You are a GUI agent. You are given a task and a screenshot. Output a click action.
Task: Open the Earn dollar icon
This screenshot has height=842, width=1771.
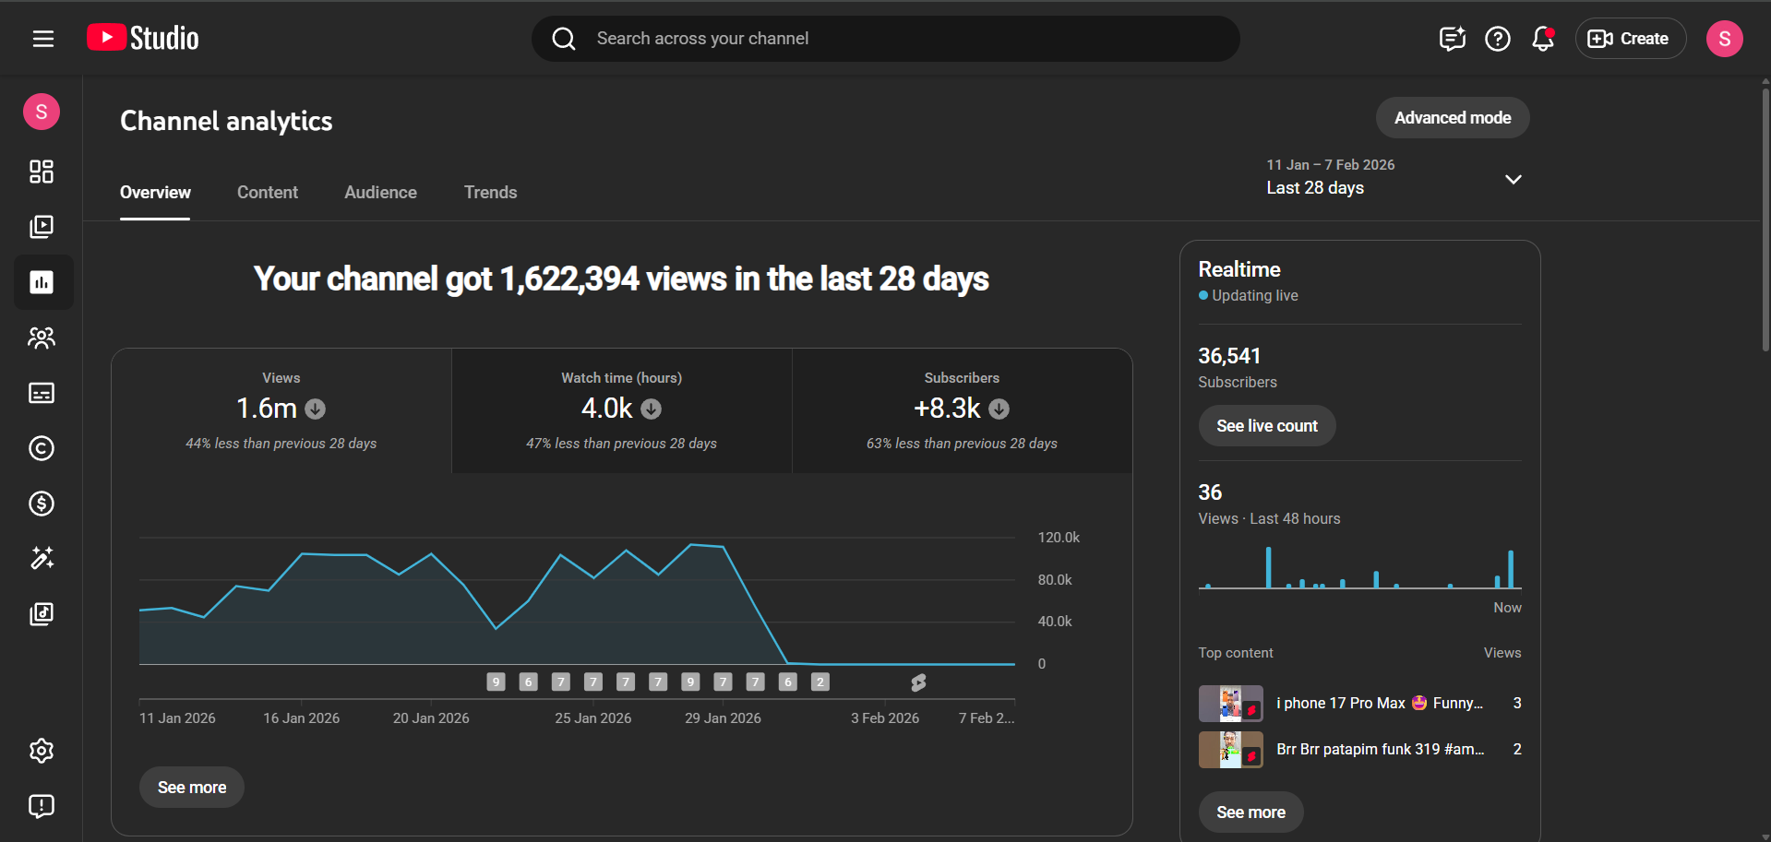42,504
